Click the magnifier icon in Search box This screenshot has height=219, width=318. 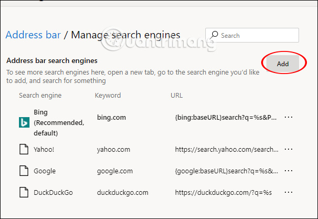point(214,35)
